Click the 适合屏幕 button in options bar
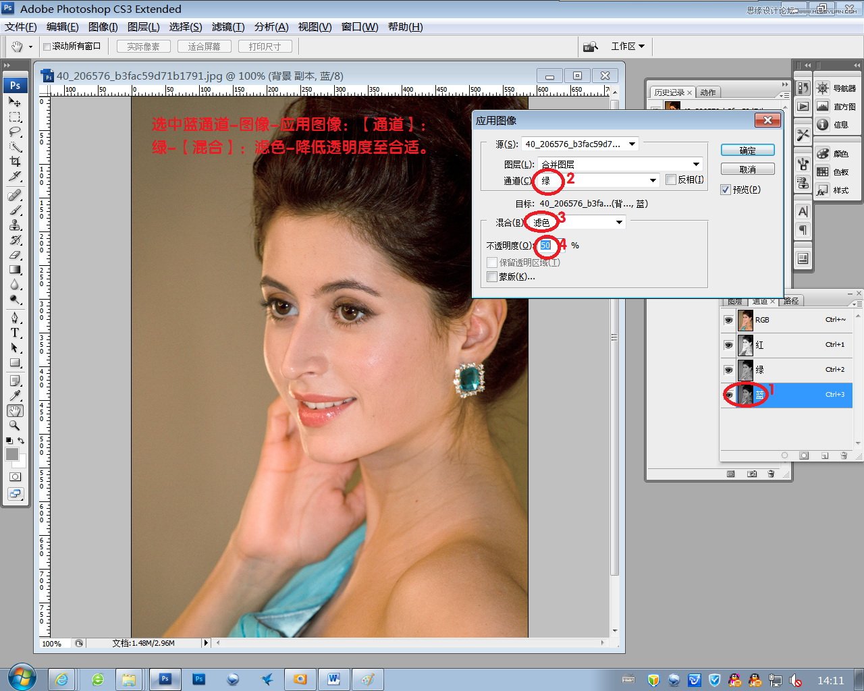864x691 pixels. 204,46
